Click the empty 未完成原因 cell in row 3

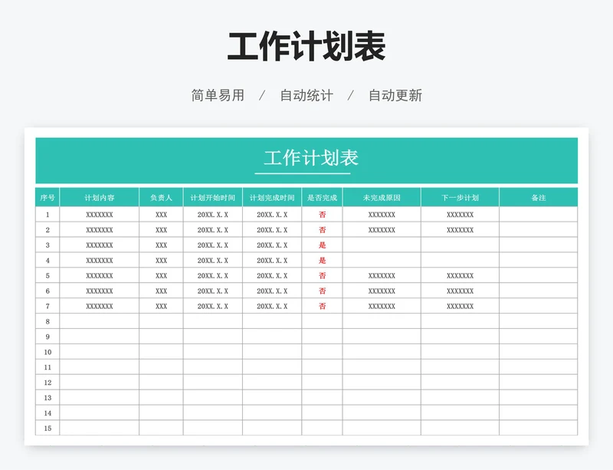(x=382, y=245)
